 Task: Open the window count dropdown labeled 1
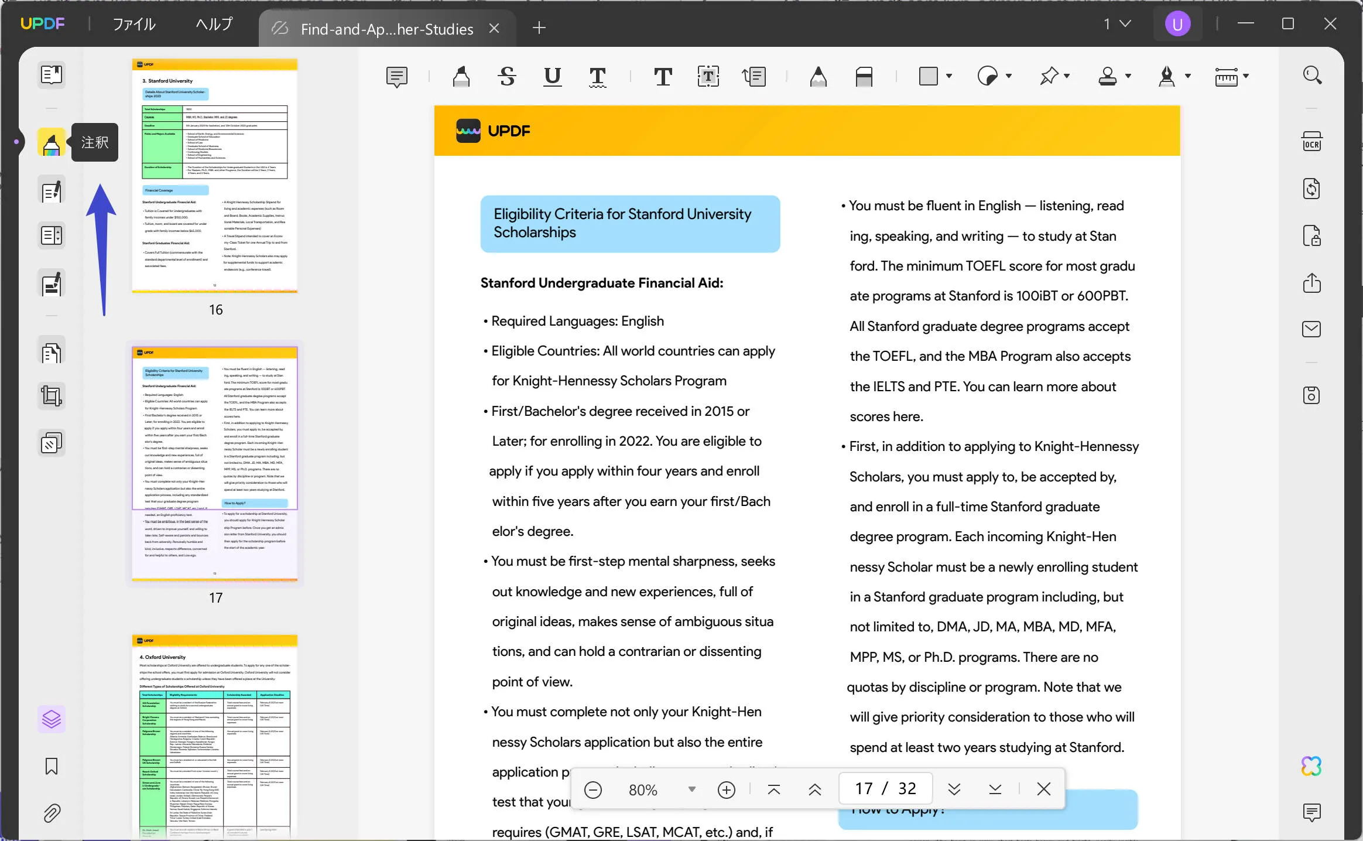[x=1117, y=24]
